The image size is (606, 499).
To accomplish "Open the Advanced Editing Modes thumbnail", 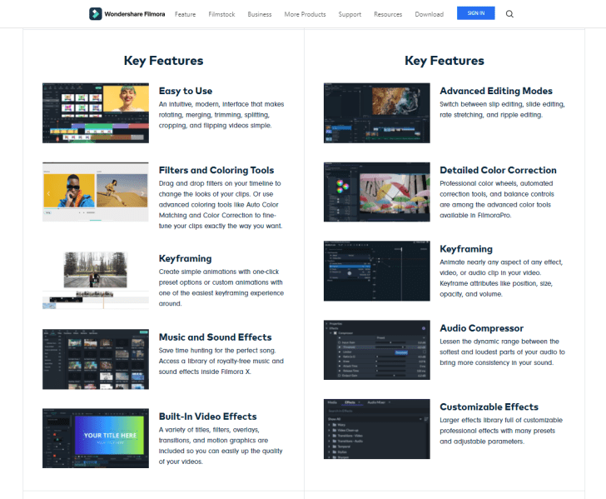I will (376, 112).
